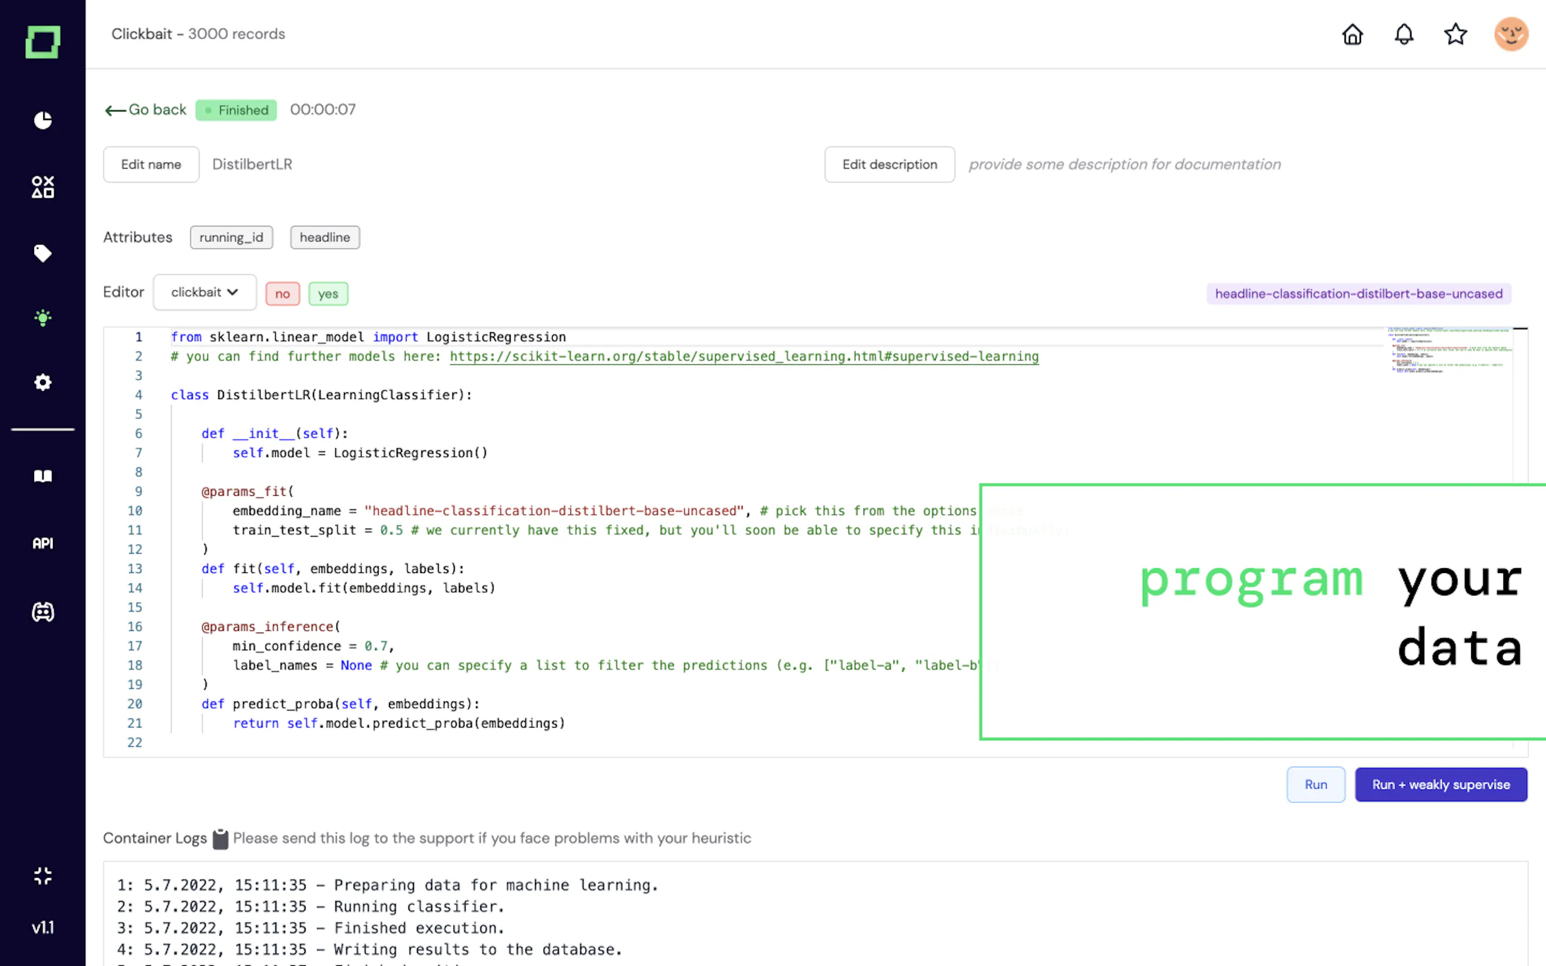Image resolution: width=1546 pixels, height=966 pixels.
Task: Click the home icon in header
Action: tap(1352, 34)
